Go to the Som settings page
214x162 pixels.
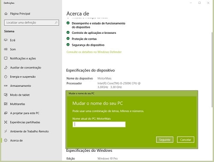pyautogui.click(x=13, y=49)
